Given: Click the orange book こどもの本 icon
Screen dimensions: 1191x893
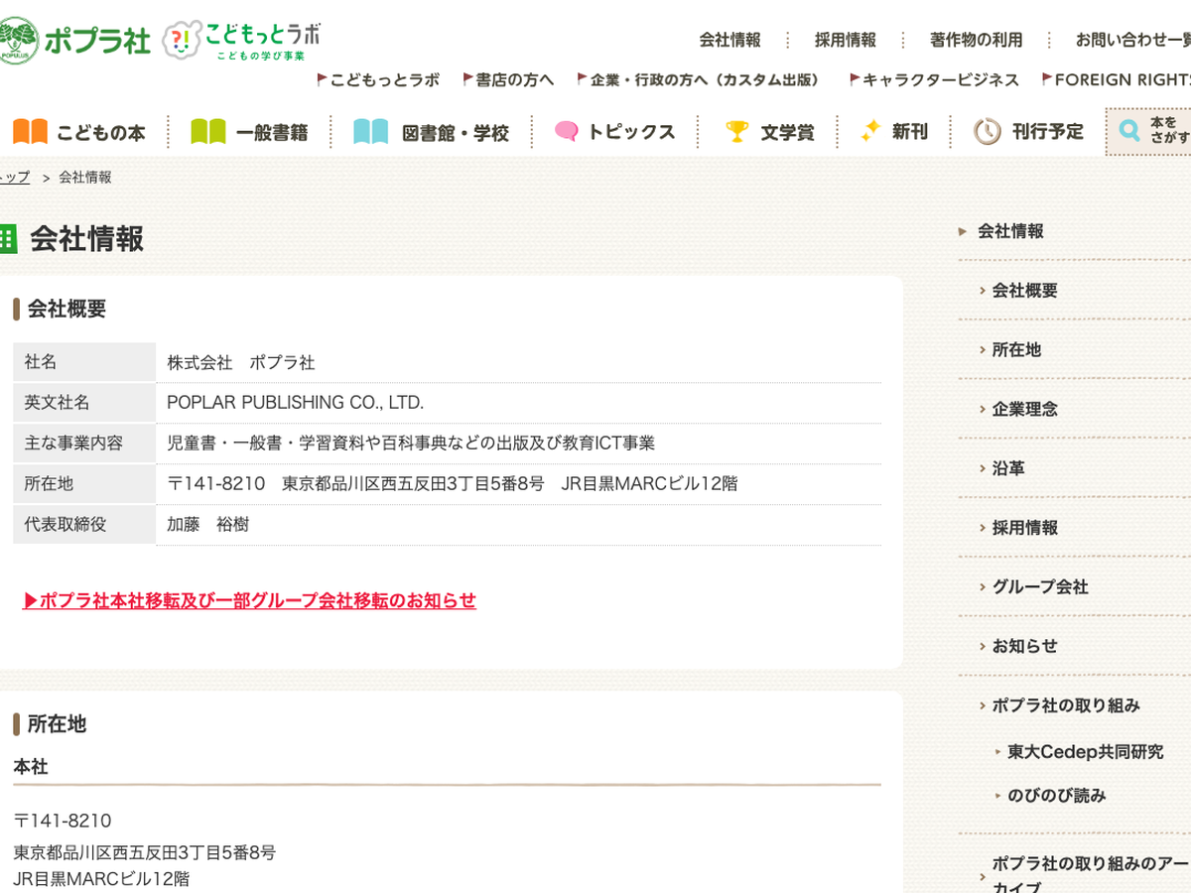Looking at the screenshot, I should 30,132.
